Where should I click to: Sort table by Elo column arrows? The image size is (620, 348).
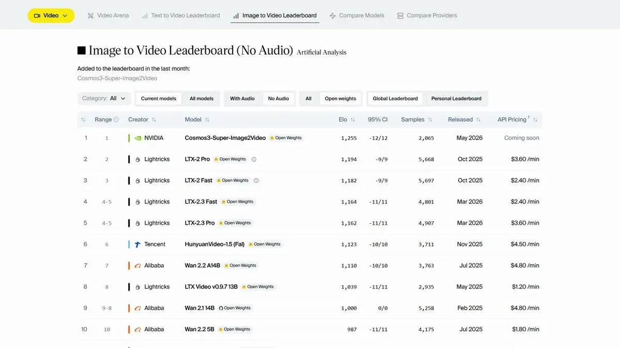coord(352,120)
